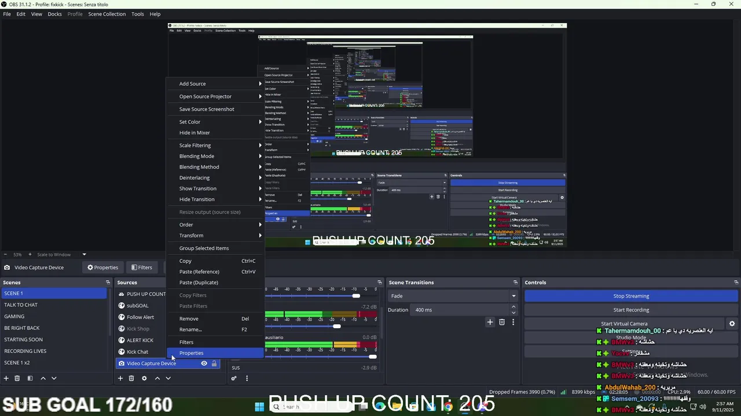The height and width of the screenshot is (416, 741).
Task: Pop out the Audio Mixer dock
Action: (380, 283)
